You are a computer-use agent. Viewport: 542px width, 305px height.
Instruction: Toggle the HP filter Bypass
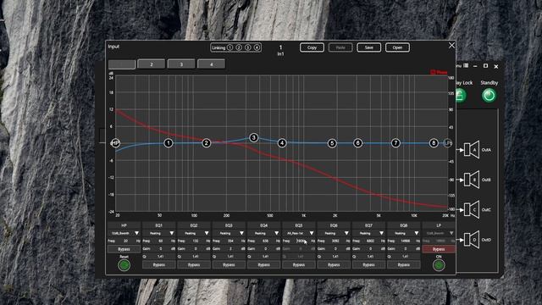[x=124, y=249]
